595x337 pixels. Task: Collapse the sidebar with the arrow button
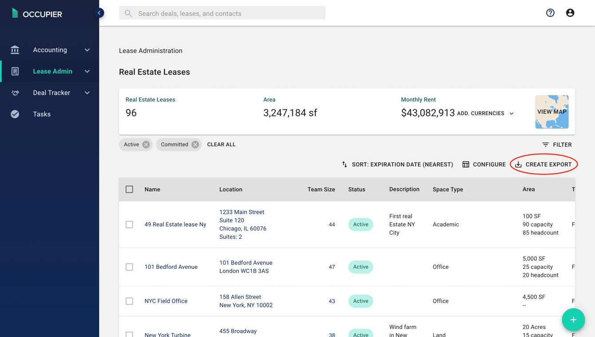(99, 13)
